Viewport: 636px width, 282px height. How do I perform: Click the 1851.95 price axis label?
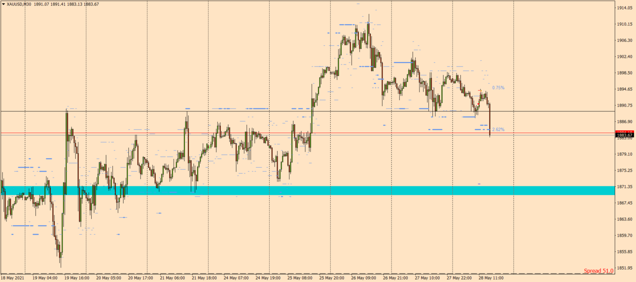coord(625,268)
